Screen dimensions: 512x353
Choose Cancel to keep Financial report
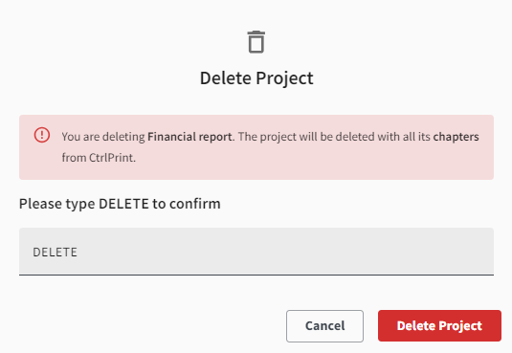[324, 326]
